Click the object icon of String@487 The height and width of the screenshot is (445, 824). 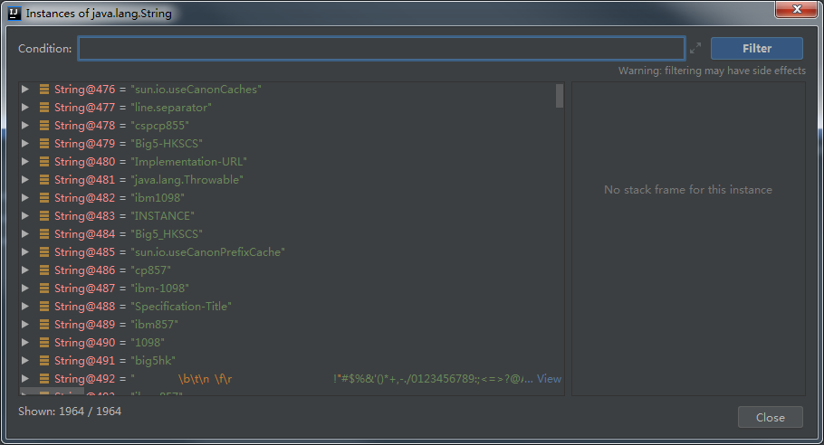click(x=44, y=289)
